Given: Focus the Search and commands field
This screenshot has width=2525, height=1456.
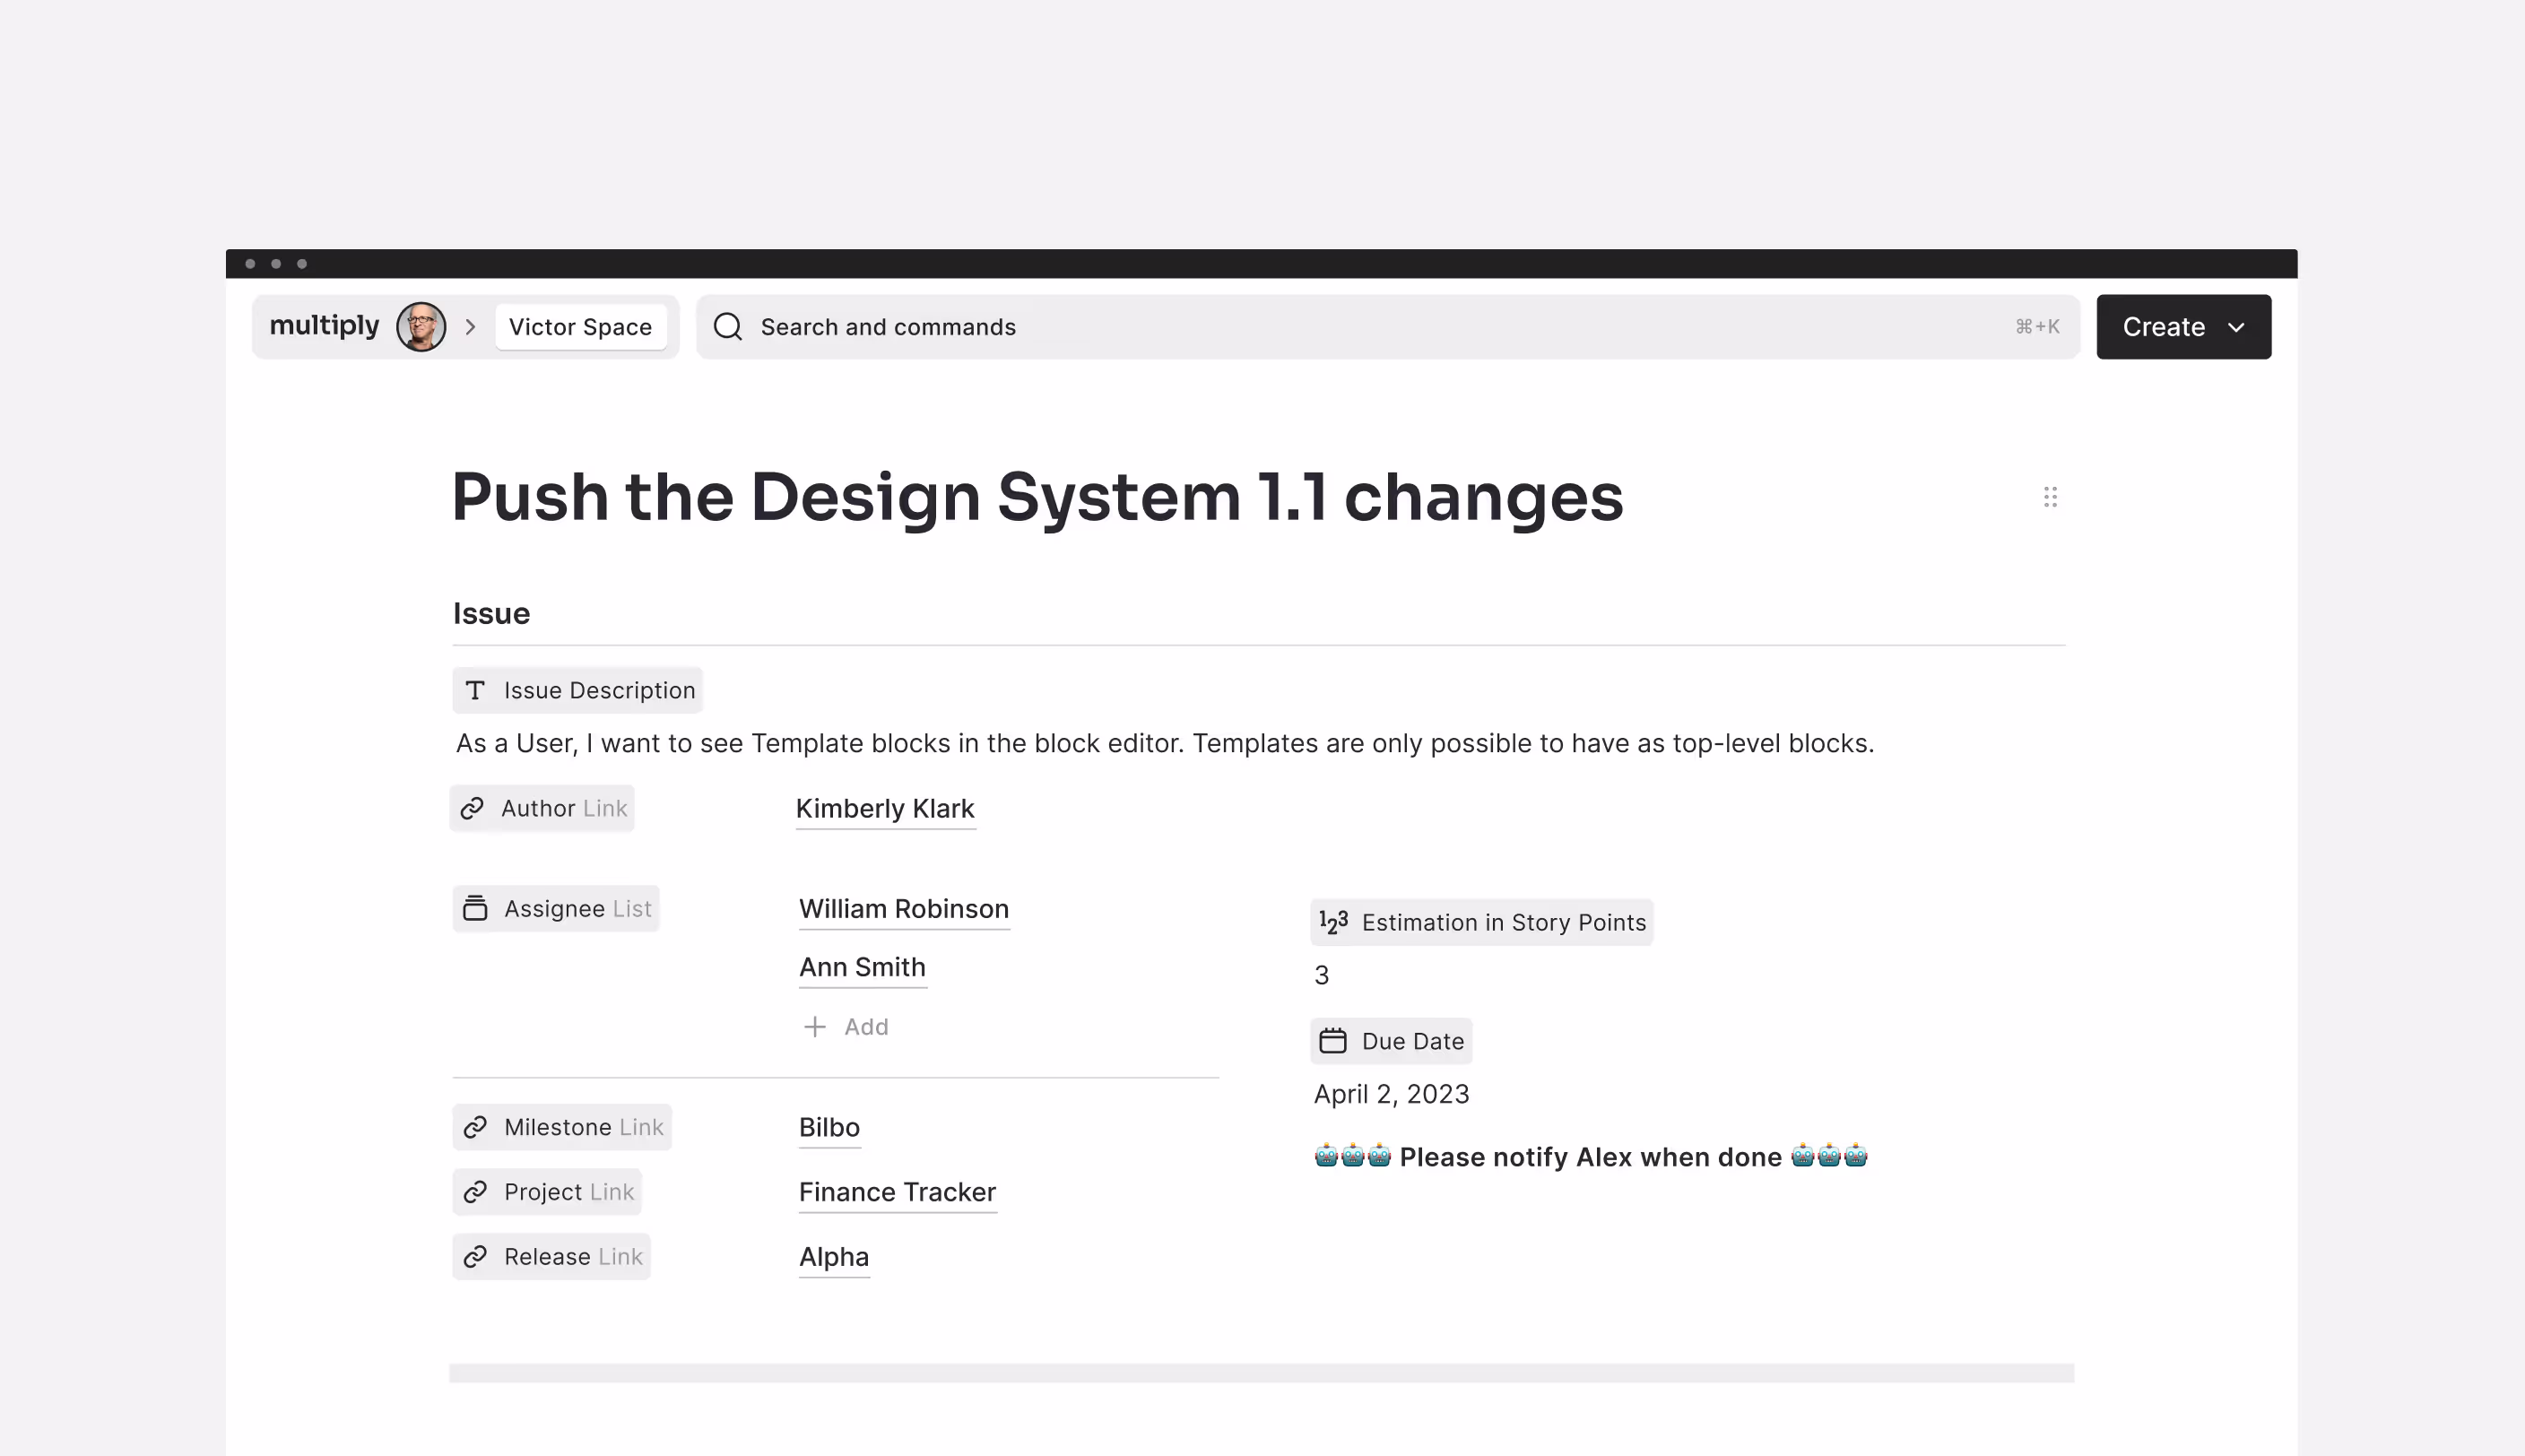Looking at the screenshot, I should [1387, 327].
